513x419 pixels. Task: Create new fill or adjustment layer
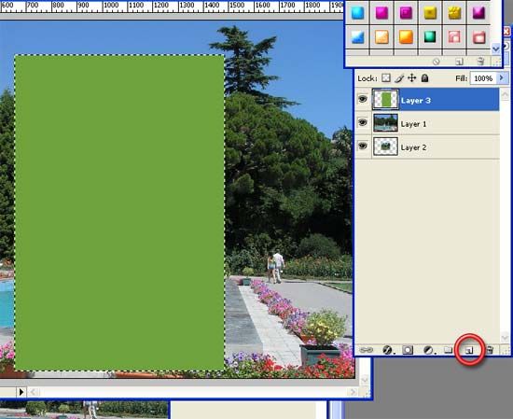(x=428, y=350)
